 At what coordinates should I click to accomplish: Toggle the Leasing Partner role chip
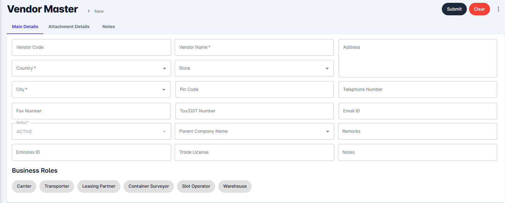pos(99,186)
